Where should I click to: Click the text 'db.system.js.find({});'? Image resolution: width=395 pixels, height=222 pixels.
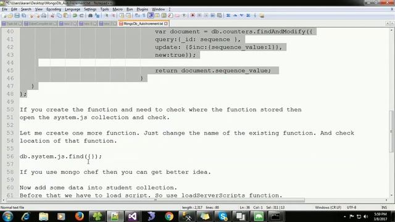60,157
